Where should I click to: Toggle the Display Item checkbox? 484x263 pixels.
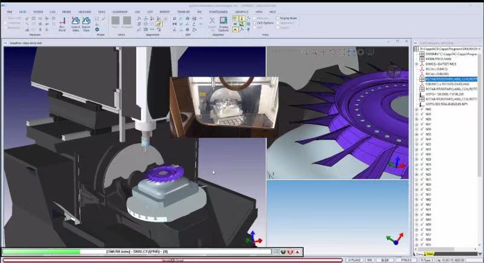pos(278,18)
